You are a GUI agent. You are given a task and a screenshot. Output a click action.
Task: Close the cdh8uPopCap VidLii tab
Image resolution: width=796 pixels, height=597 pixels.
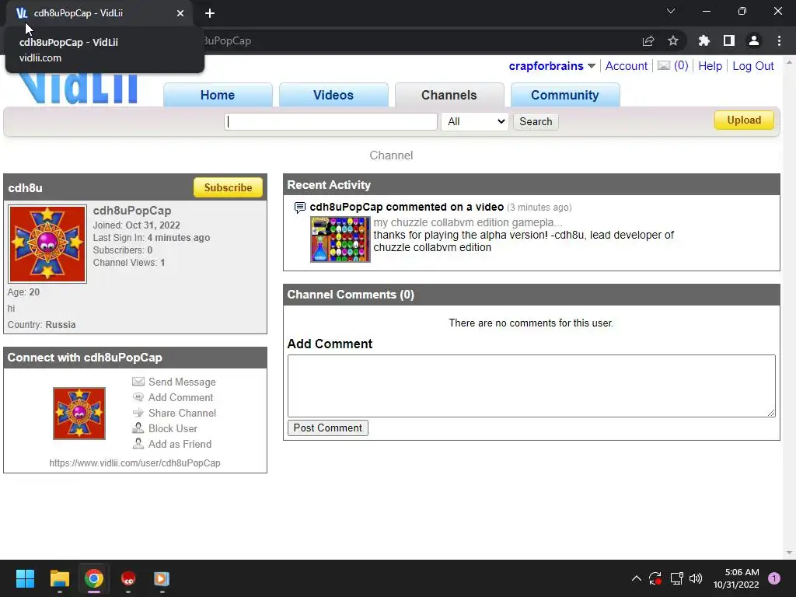pyautogui.click(x=180, y=13)
